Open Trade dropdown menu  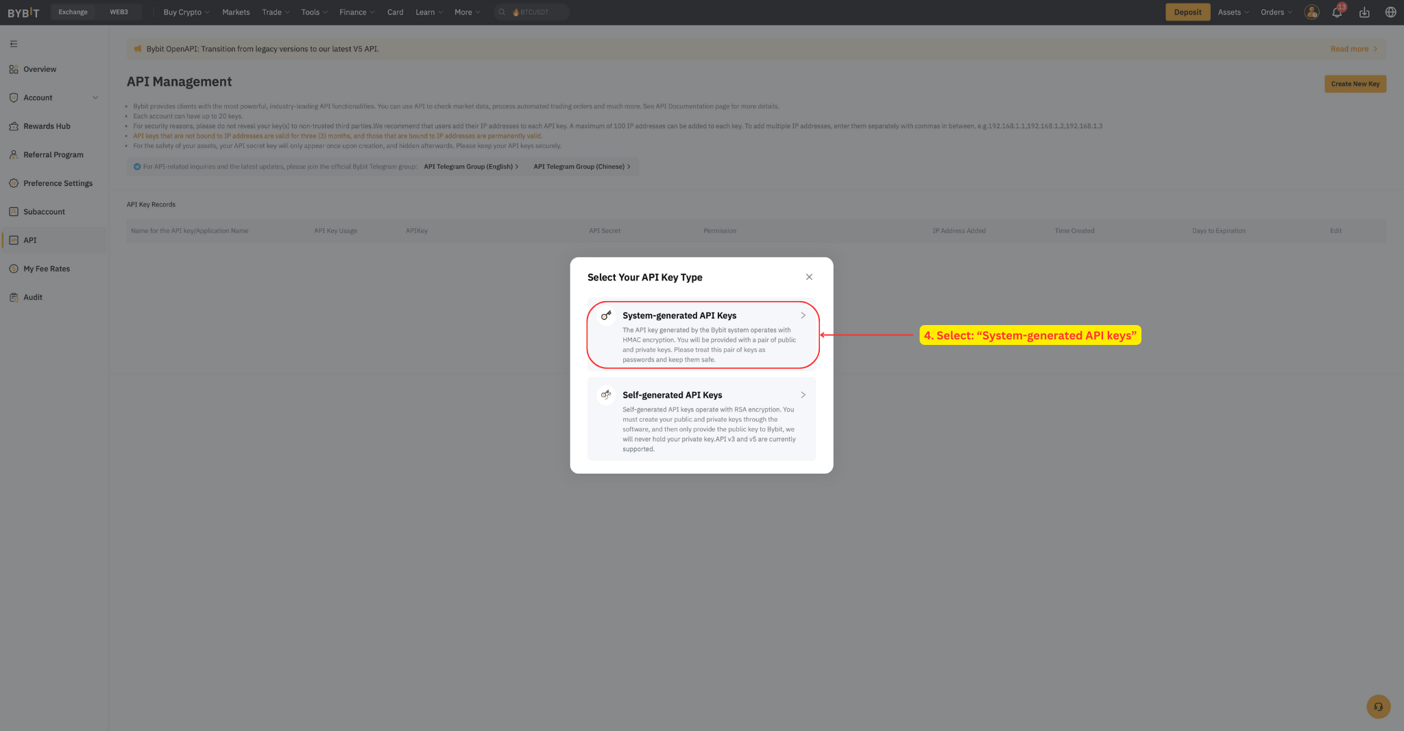pyautogui.click(x=276, y=12)
